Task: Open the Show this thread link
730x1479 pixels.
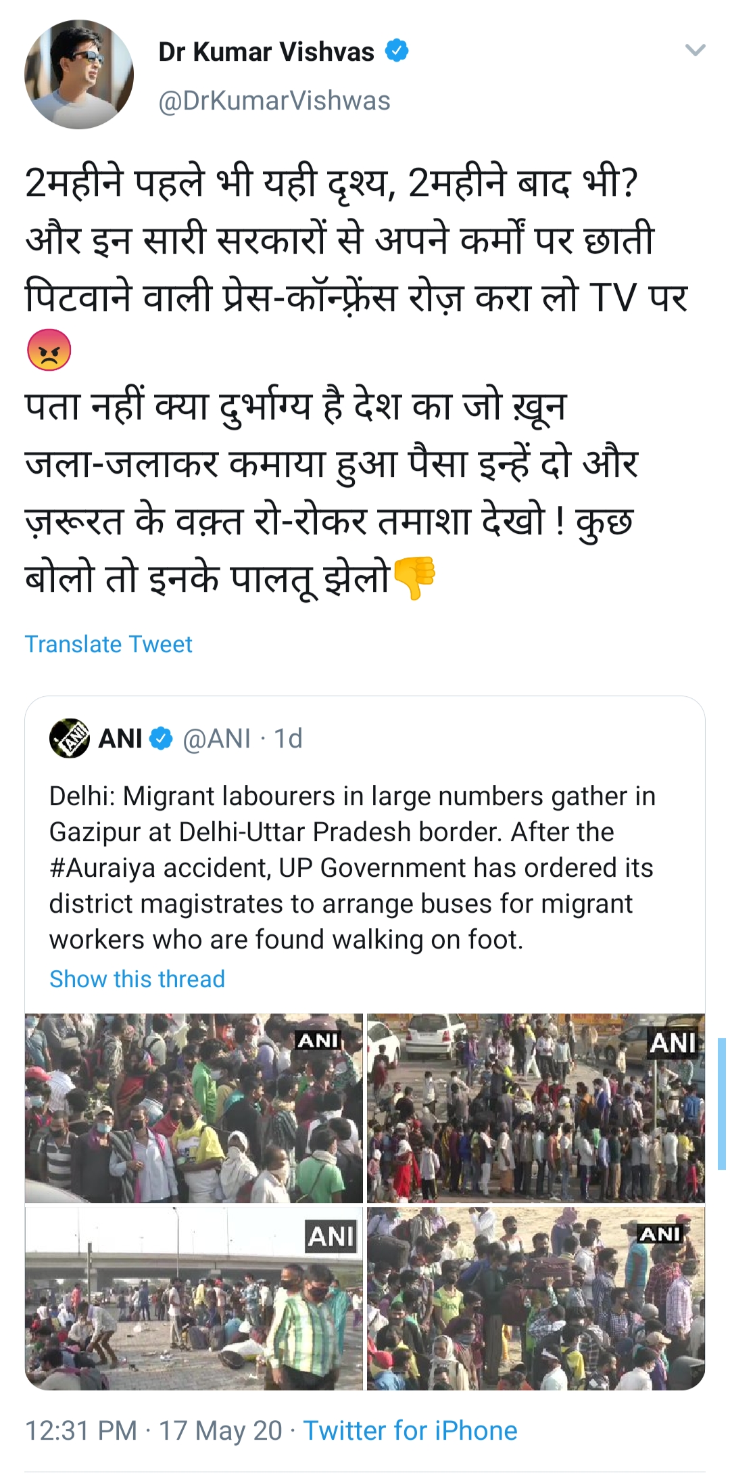Action: [x=137, y=979]
